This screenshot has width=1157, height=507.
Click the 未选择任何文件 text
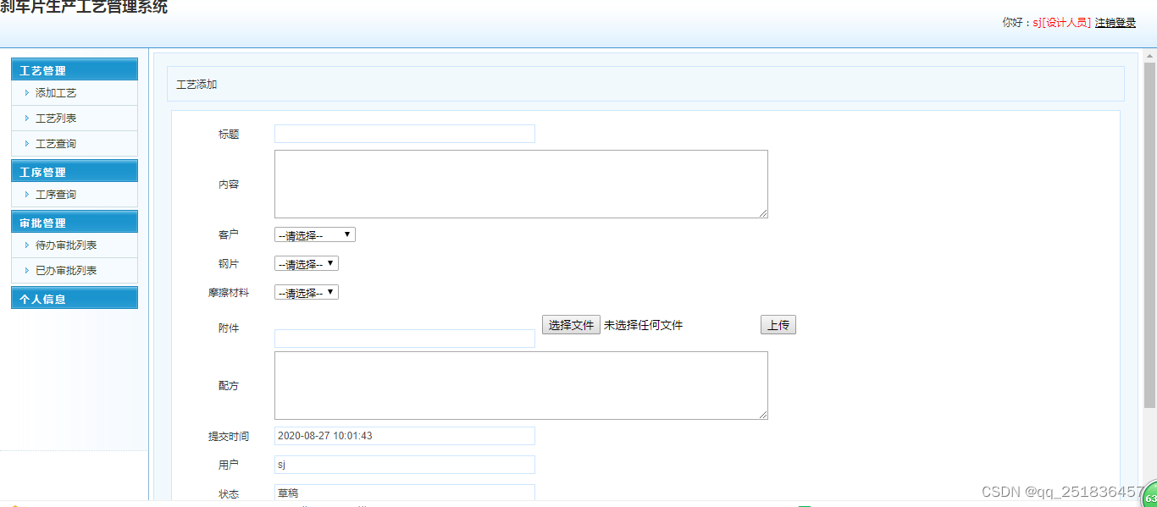pyautogui.click(x=643, y=325)
